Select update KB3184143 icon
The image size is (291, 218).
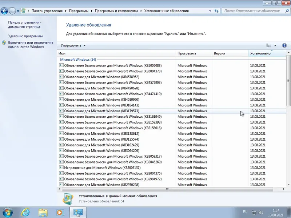point(61,105)
